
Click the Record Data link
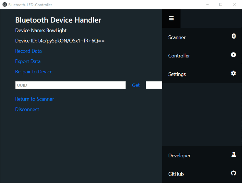(28, 51)
